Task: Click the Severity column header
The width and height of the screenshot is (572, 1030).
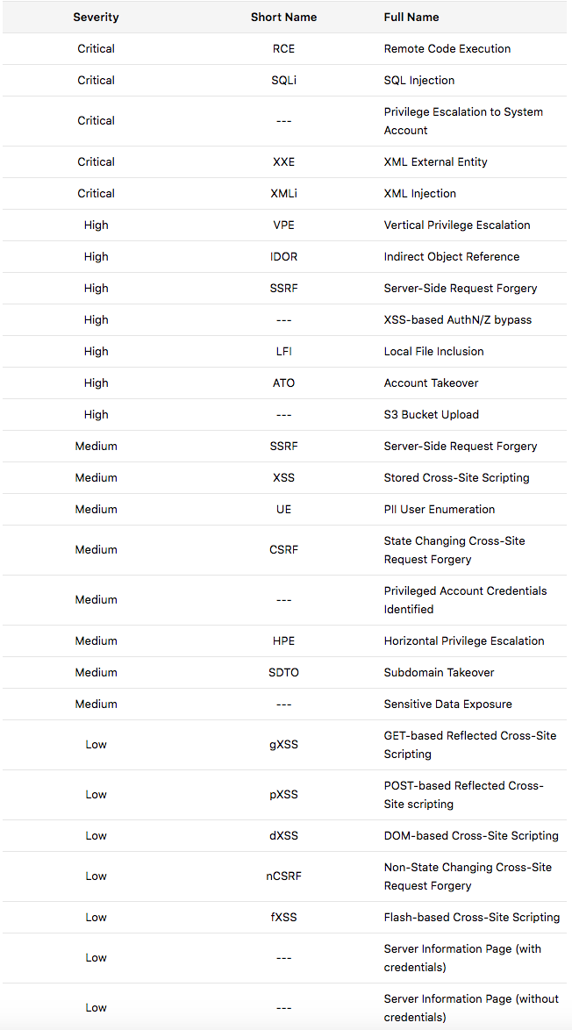Action: pyautogui.click(x=96, y=17)
